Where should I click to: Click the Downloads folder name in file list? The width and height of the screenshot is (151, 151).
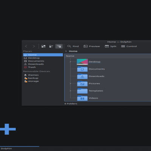click(97, 76)
